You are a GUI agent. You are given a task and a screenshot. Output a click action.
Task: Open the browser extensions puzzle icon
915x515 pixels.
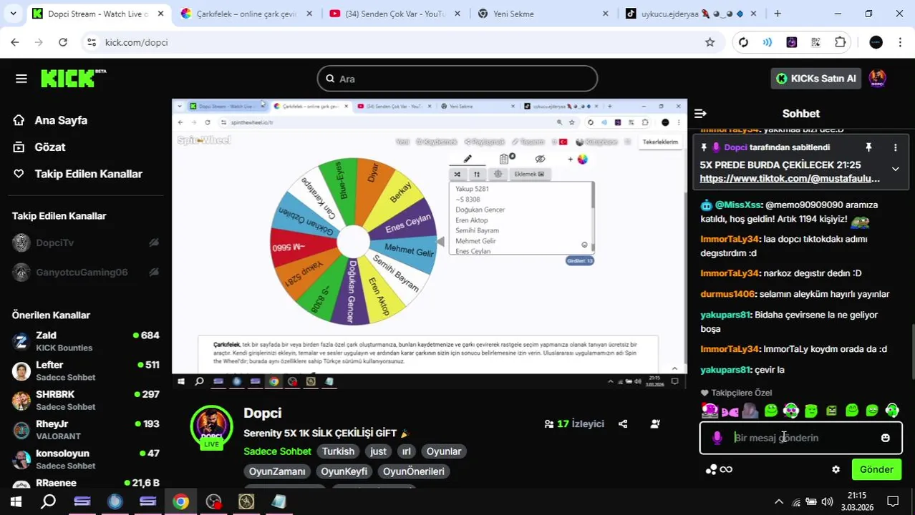pos(841,42)
